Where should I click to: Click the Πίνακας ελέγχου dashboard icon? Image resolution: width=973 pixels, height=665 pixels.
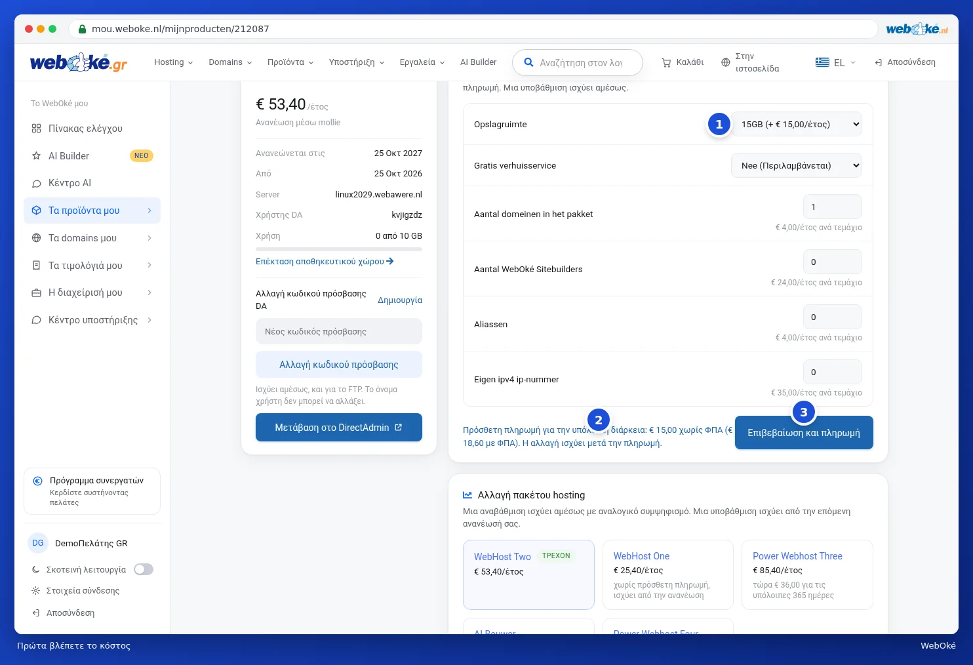36,129
